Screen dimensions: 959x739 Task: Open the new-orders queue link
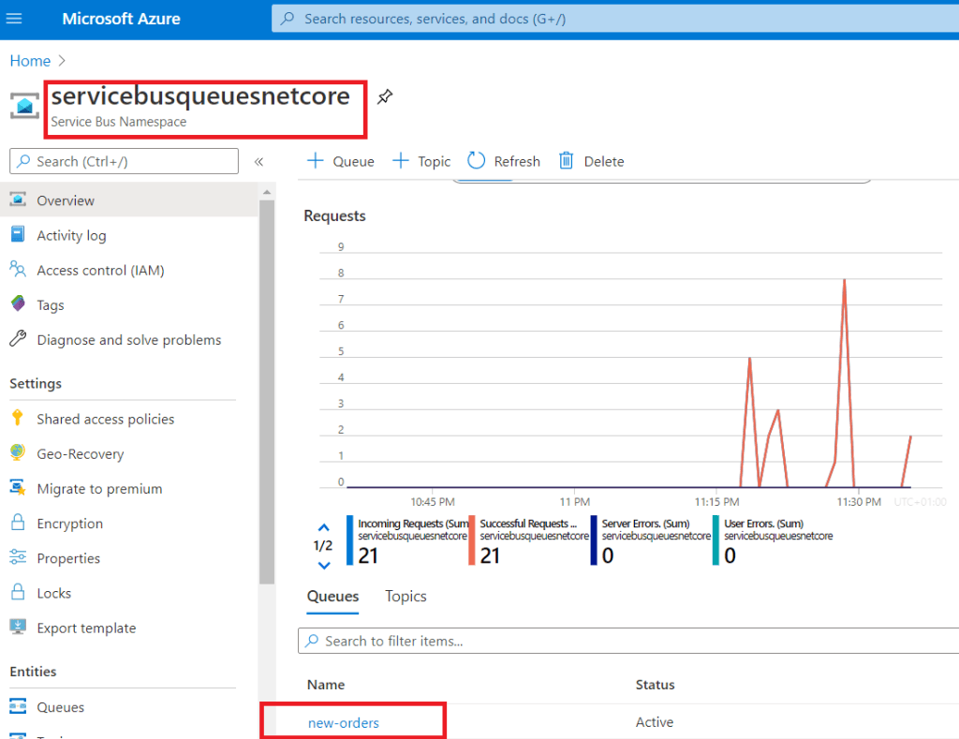click(x=343, y=722)
